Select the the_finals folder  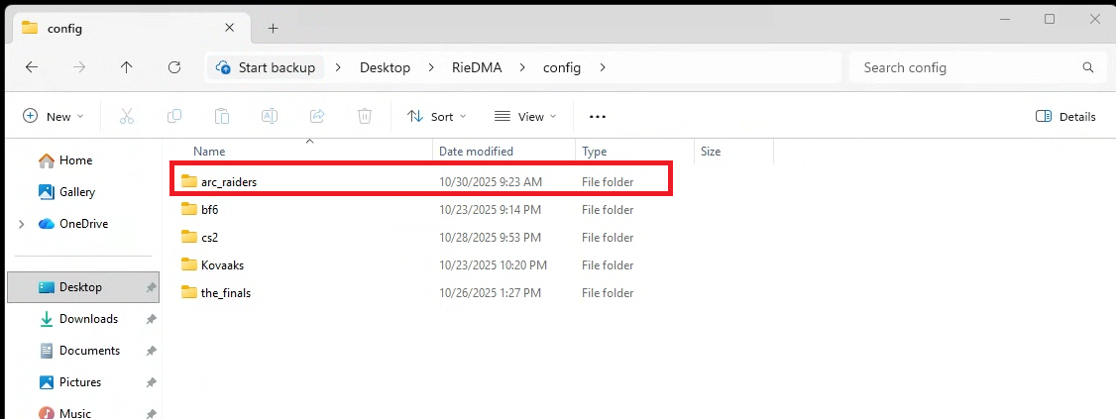225,293
